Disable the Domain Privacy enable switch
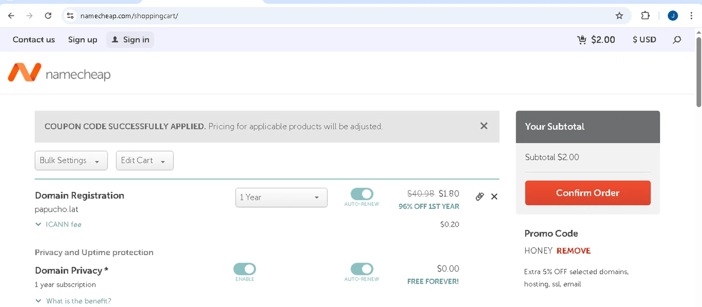The height and width of the screenshot is (307, 702). point(245,269)
